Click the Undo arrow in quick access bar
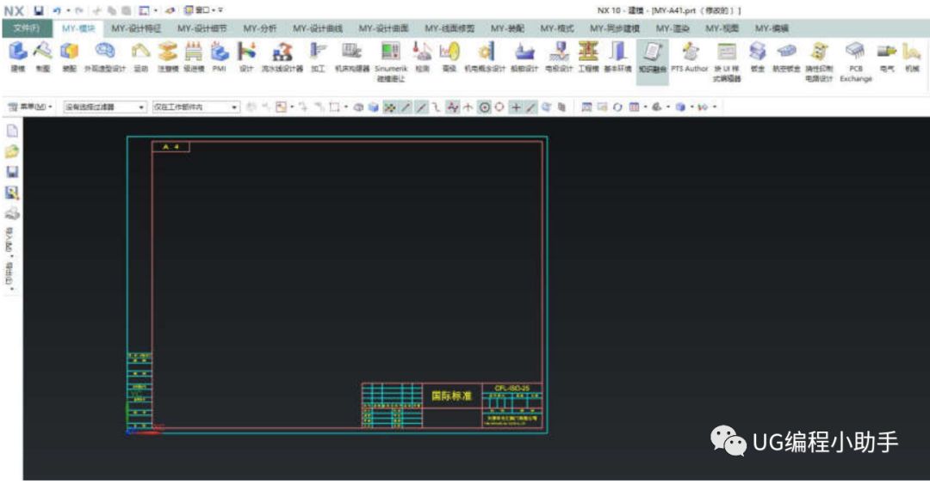930x484 pixels. [57, 10]
